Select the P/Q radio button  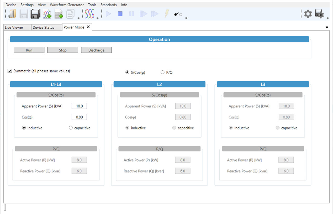162,72
